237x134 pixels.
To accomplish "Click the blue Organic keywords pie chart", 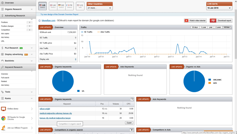I will pos(63,81).
